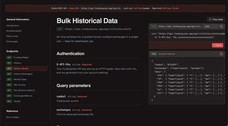Click the endpoint URL under the page title
The width and height of the screenshot is (228, 126).
98,29
